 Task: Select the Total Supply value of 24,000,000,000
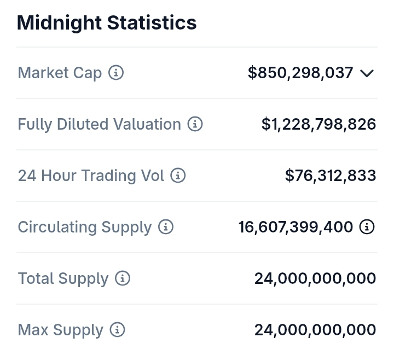tap(315, 278)
